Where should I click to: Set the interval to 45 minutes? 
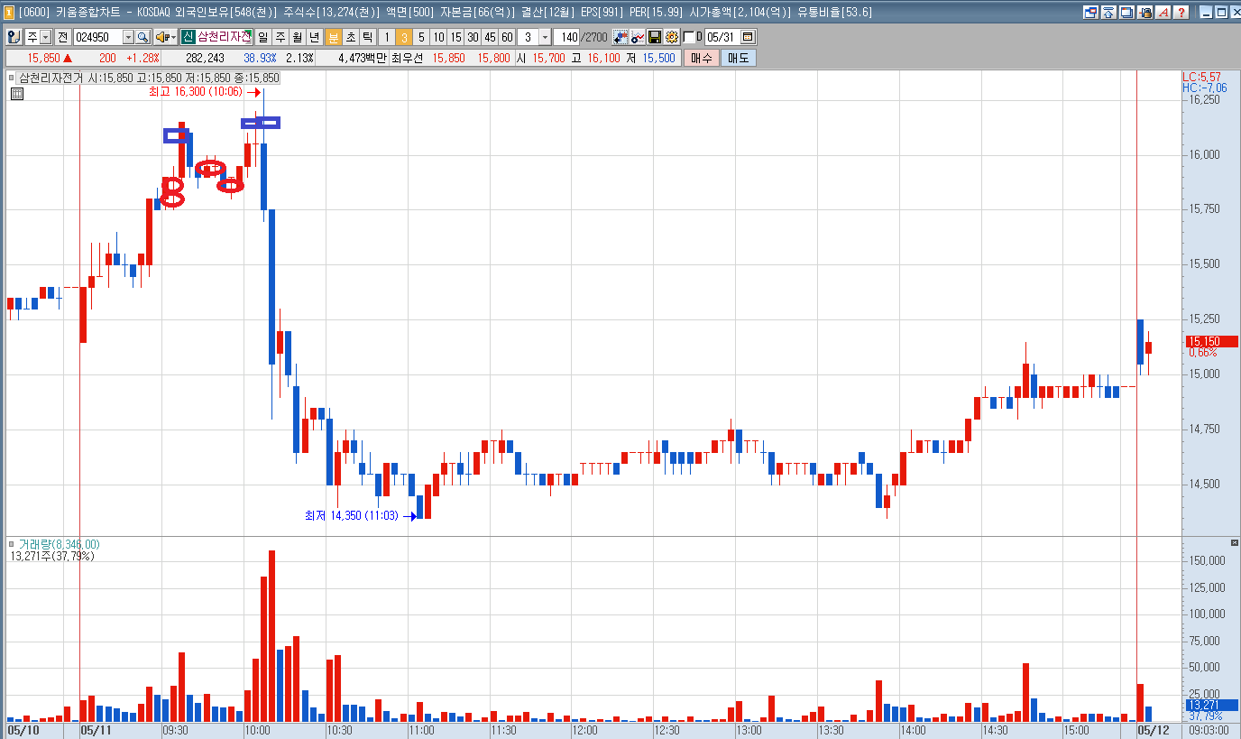point(490,37)
